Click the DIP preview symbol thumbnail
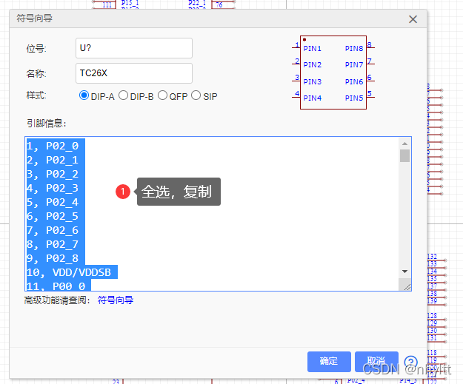Image resolution: width=463 pixels, height=384 pixels. tap(333, 73)
